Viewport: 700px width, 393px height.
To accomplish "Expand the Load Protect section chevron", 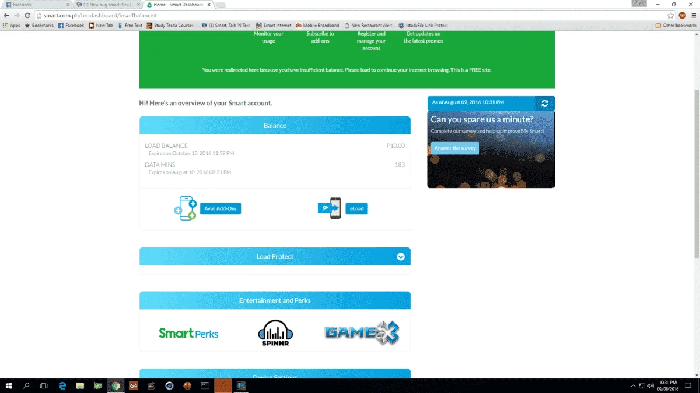I will click(401, 257).
